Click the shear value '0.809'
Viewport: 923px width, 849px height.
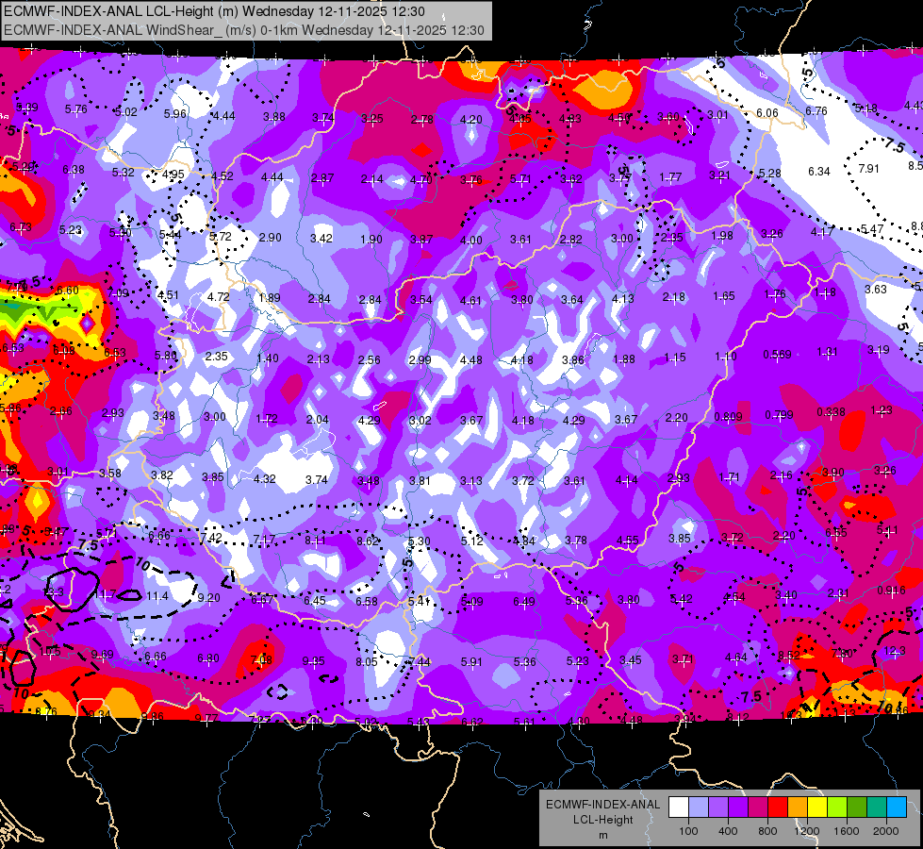pyautogui.click(x=728, y=417)
